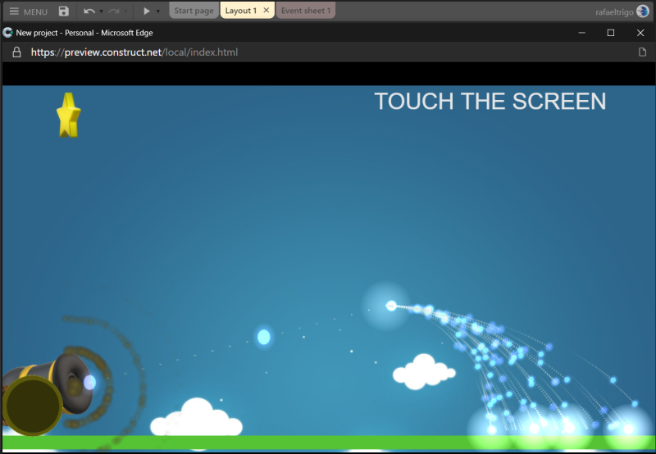
Task: Click the padlock site info icon
Action: point(16,52)
